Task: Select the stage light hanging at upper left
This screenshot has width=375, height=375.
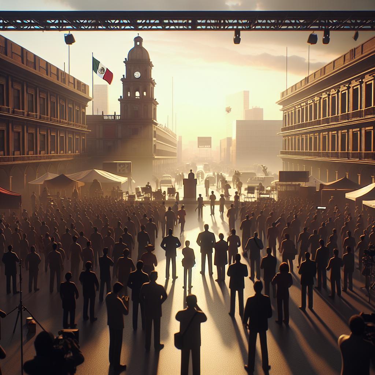Action: pyautogui.click(x=70, y=38)
